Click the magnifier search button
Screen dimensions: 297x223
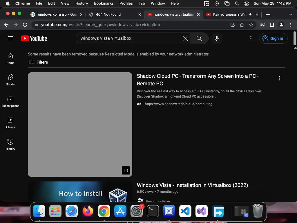tap(199, 38)
